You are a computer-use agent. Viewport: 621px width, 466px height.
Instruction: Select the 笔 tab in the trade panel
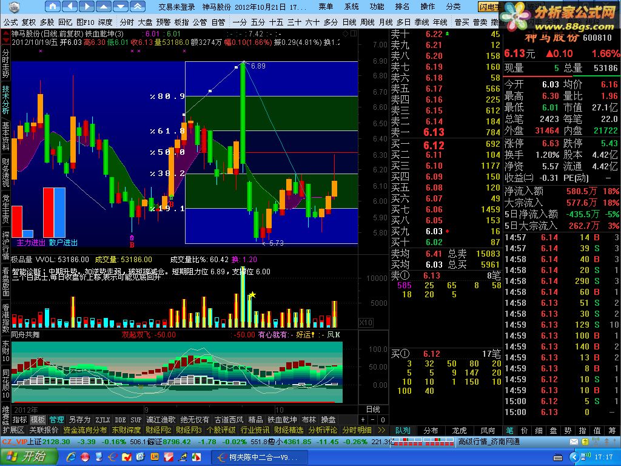pyautogui.click(x=509, y=430)
